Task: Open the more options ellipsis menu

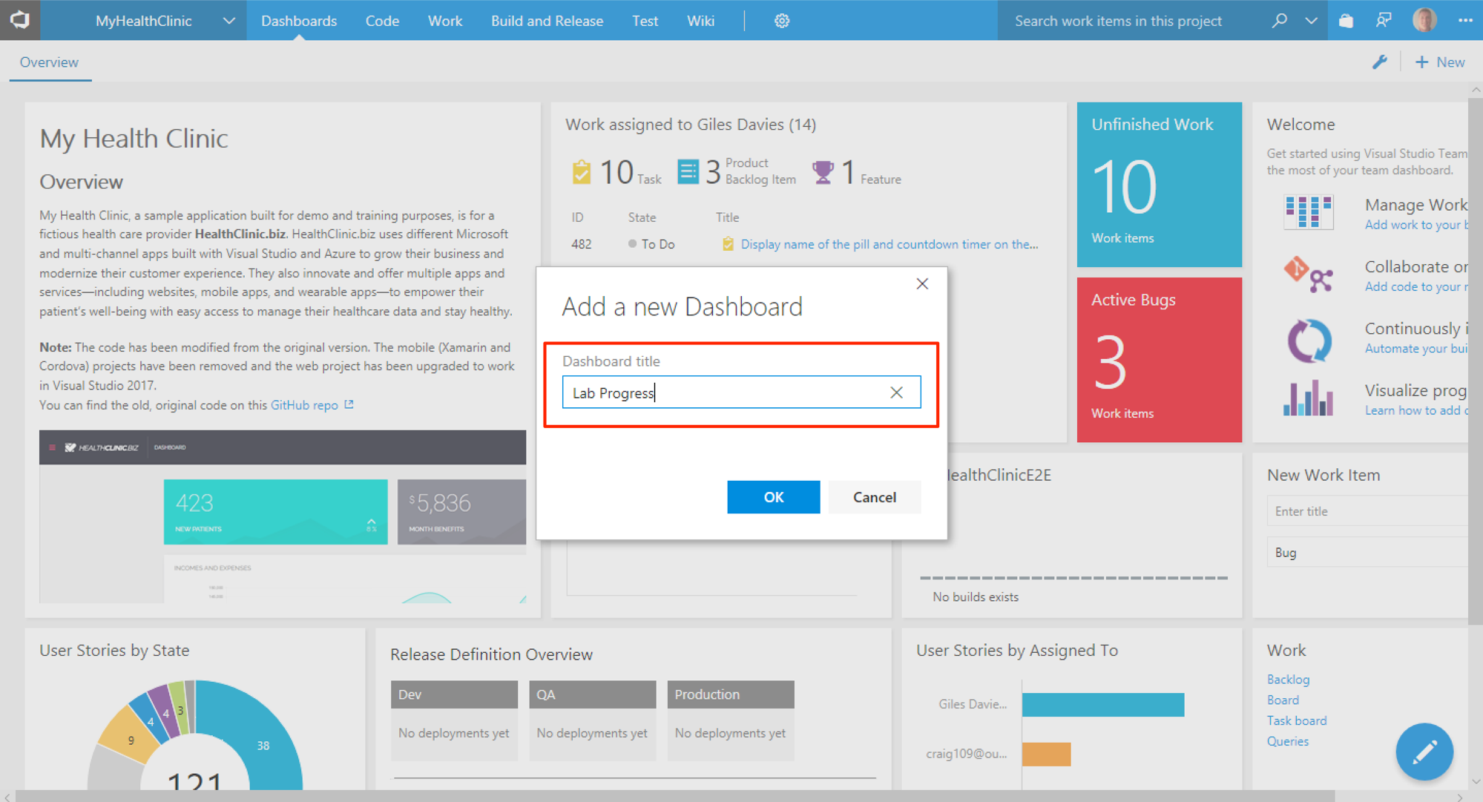Action: pos(1465,21)
